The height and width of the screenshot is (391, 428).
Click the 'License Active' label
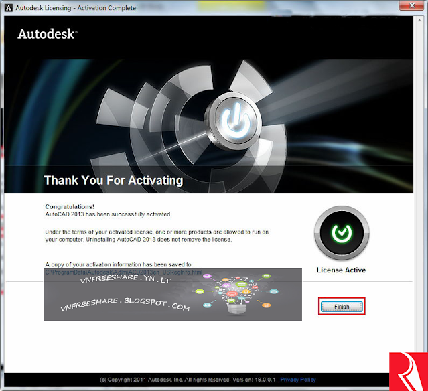click(x=341, y=270)
